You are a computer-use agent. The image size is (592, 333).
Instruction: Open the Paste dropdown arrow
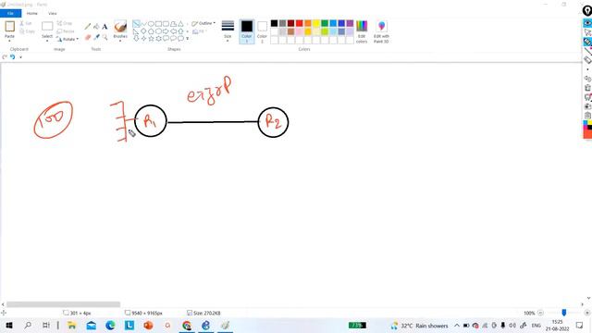coord(9,41)
